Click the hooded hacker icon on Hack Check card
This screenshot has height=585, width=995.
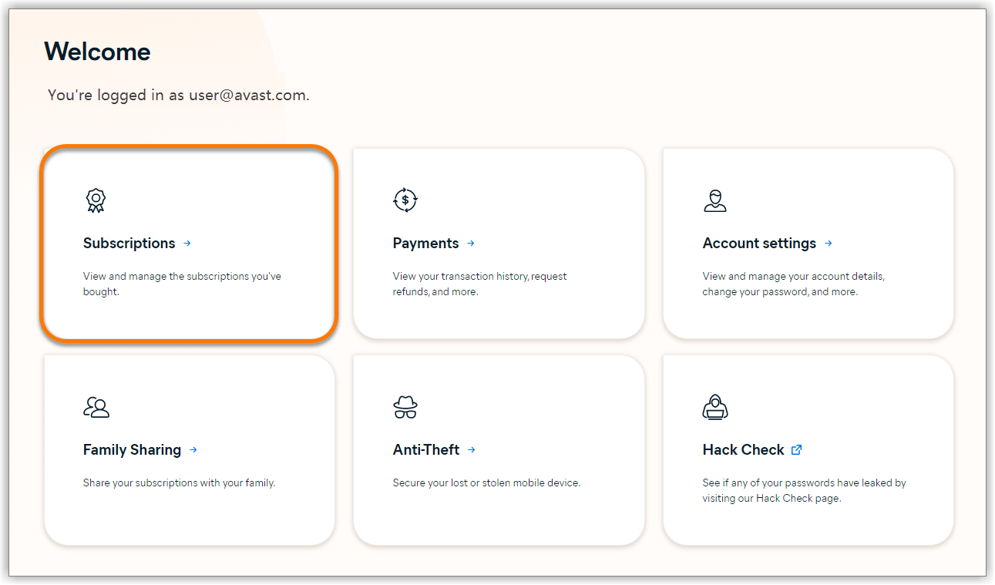pos(715,407)
